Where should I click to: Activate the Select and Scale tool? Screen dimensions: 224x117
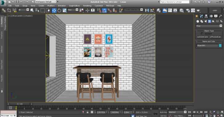coord(65,10)
